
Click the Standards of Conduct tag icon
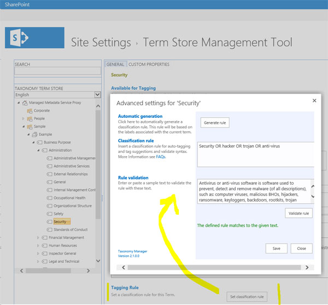(x=49, y=230)
